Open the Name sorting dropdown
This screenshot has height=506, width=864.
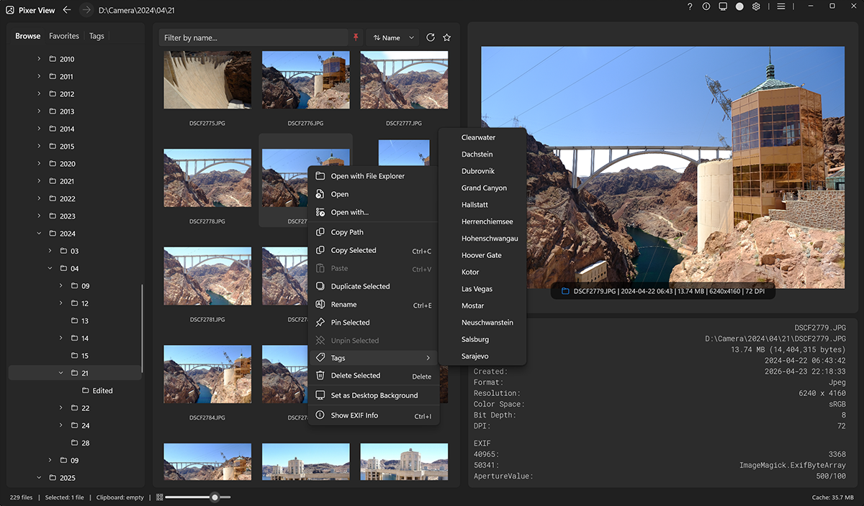(x=392, y=37)
